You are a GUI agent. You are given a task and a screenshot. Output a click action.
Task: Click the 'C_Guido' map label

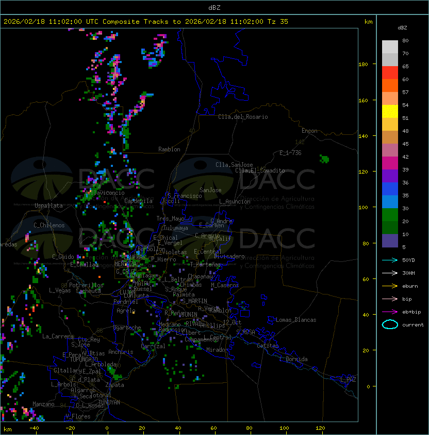point(63,257)
